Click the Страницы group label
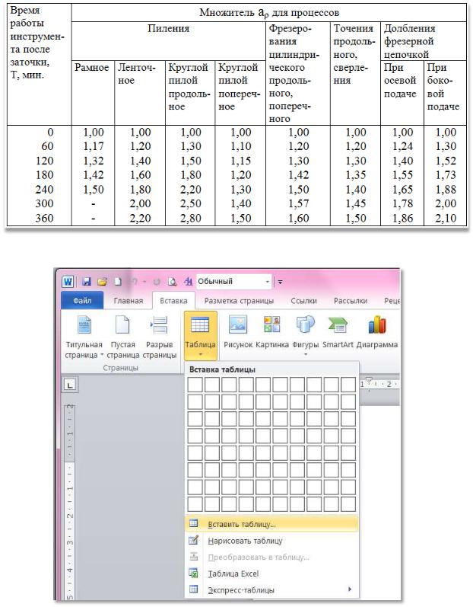This screenshot has width=473, height=607. point(121,368)
